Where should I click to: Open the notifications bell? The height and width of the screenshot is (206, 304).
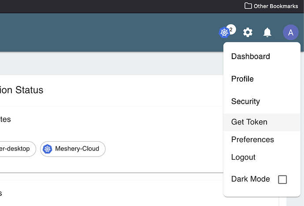point(267,32)
